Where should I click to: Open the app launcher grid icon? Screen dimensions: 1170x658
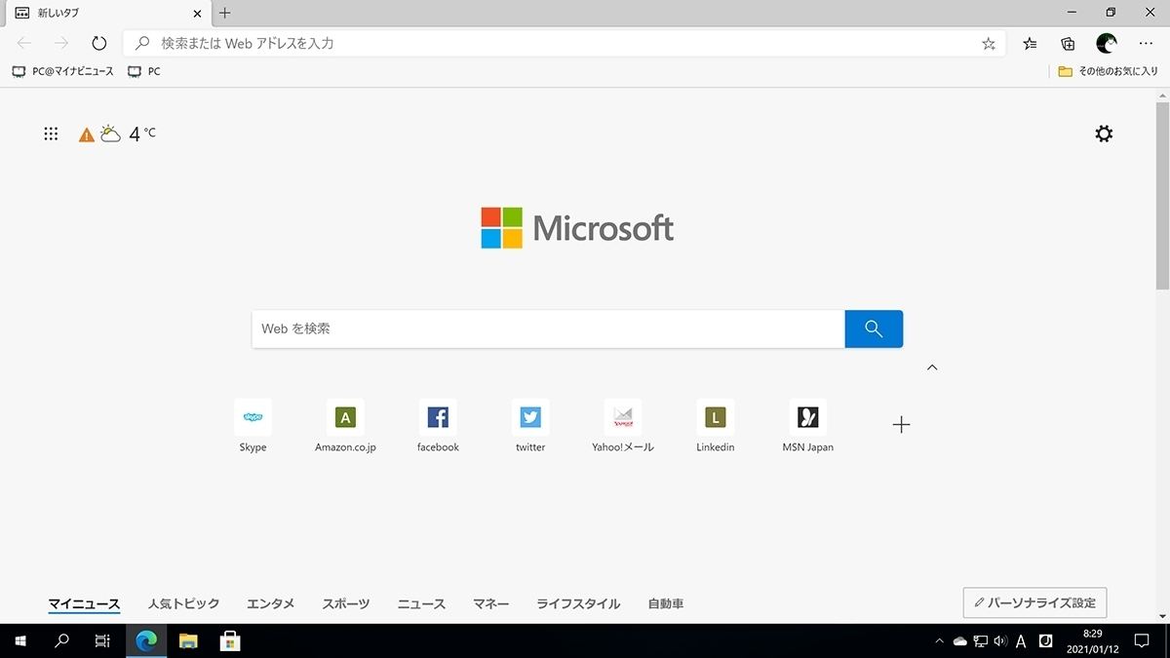click(x=51, y=134)
